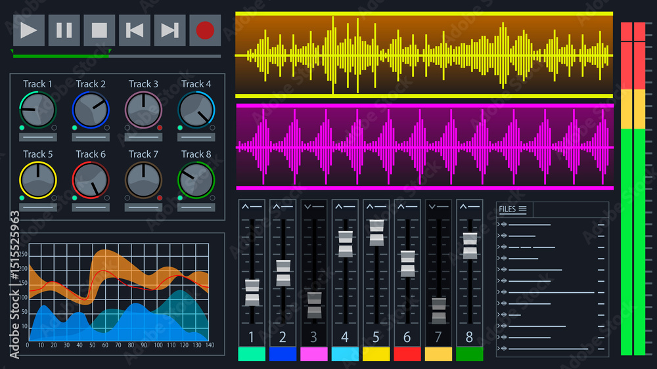Click the Track 3 pink knob
657x369 pixels.
[x=143, y=110]
